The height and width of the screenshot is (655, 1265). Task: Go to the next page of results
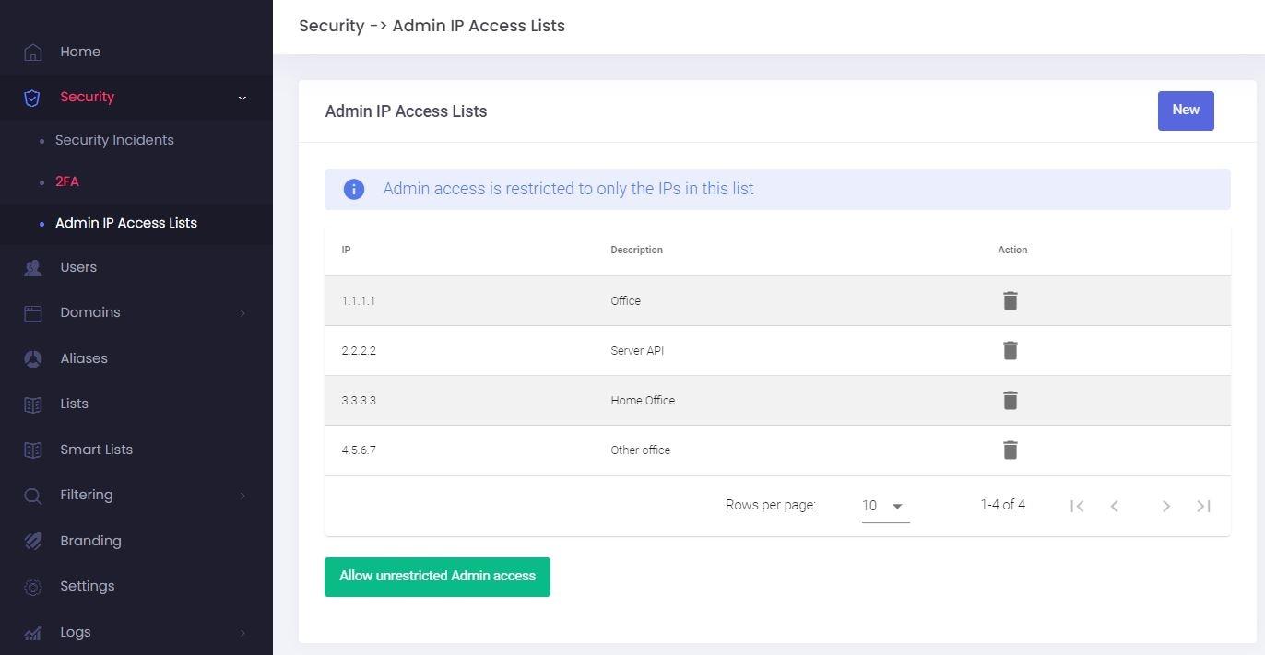pos(1166,506)
